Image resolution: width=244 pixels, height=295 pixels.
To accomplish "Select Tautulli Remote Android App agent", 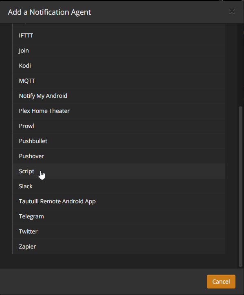I will [x=119, y=201].
